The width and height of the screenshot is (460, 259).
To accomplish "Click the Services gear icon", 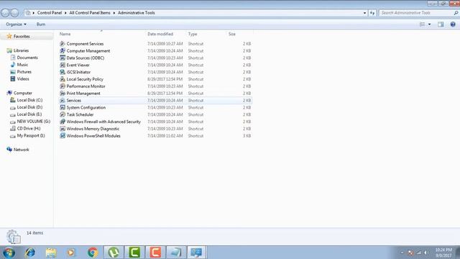I will [63, 101].
